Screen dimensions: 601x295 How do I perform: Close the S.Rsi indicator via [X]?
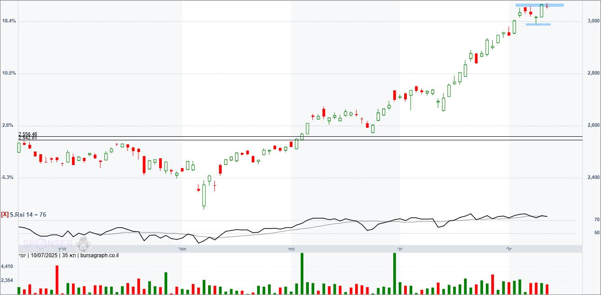click(5, 215)
